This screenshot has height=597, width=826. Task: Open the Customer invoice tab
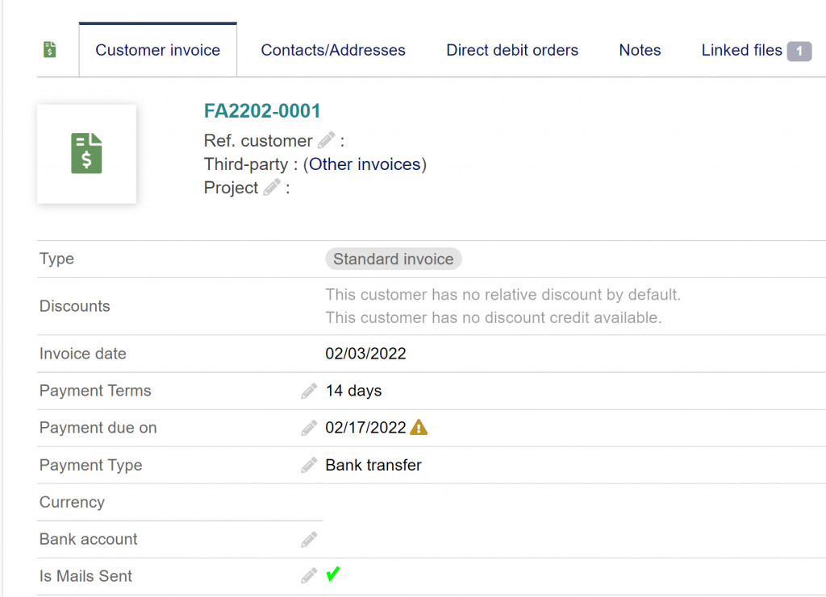[157, 50]
